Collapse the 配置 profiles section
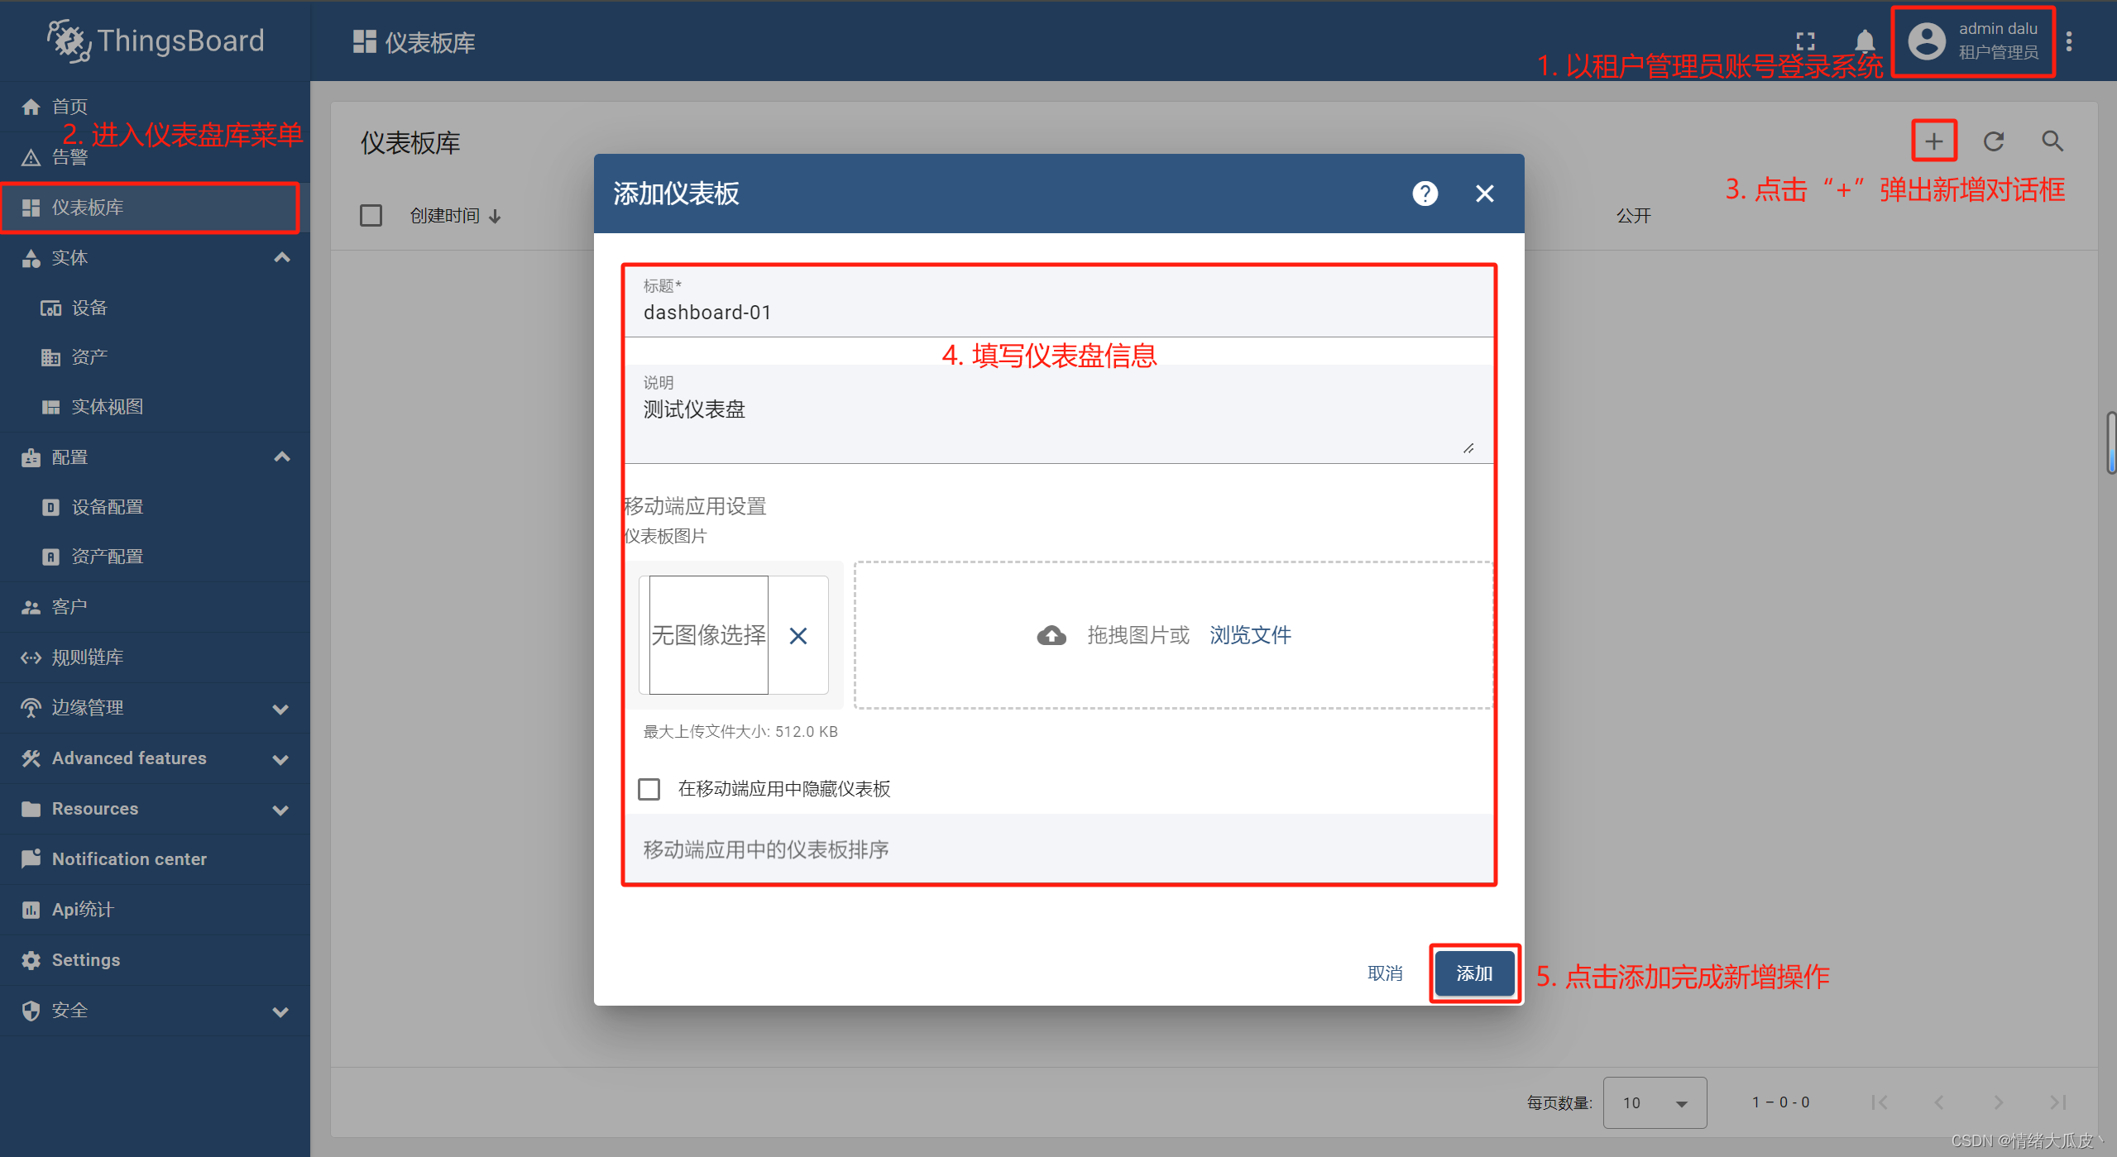2117x1157 pixels. pos(282,457)
